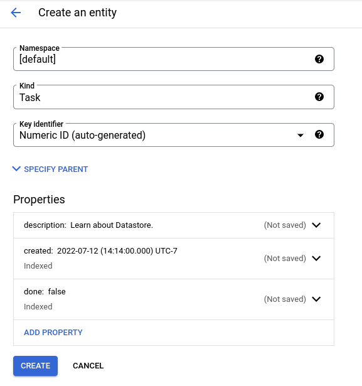The width and height of the screenshot is (362, 386).
Task: Open help icon for Key identifier
Action: [319, 135]
